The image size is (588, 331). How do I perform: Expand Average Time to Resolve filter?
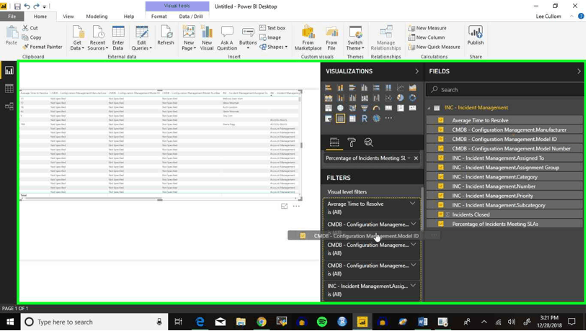(412, 204)
